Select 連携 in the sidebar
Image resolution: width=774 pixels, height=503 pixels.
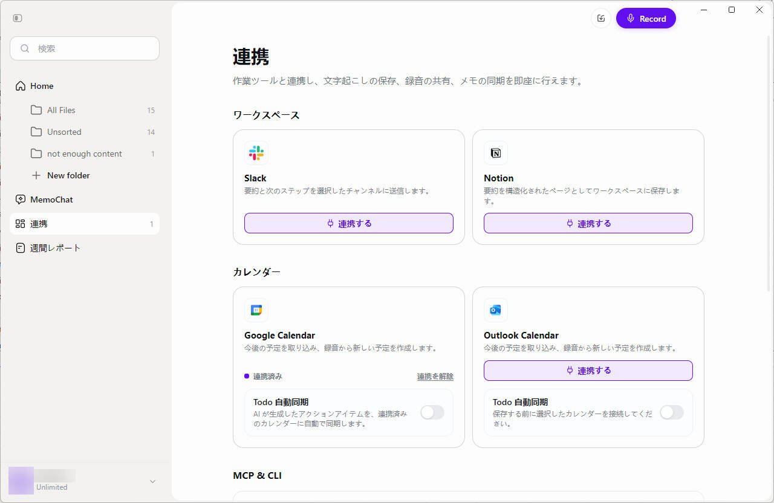click(x=85, y=224)
